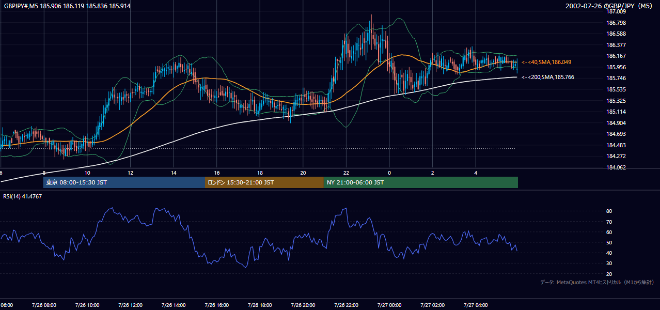Click price axis value 185.535
Image resolution: width=660 pixels, height=310 pixels.
[x=617, y=89]
